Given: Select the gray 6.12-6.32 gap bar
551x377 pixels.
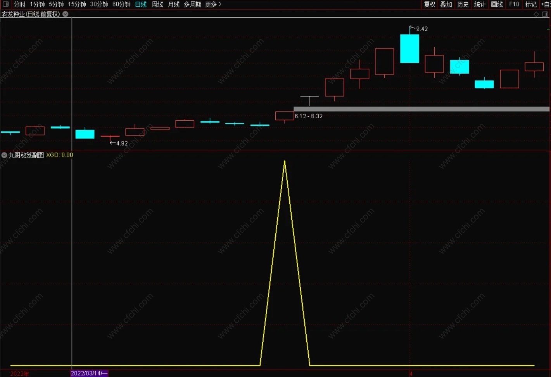Looking at the screenshot, I should (421, 109).
